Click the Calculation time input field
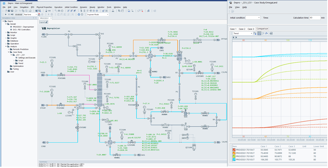Screen dimensions: 328x168 314,18
